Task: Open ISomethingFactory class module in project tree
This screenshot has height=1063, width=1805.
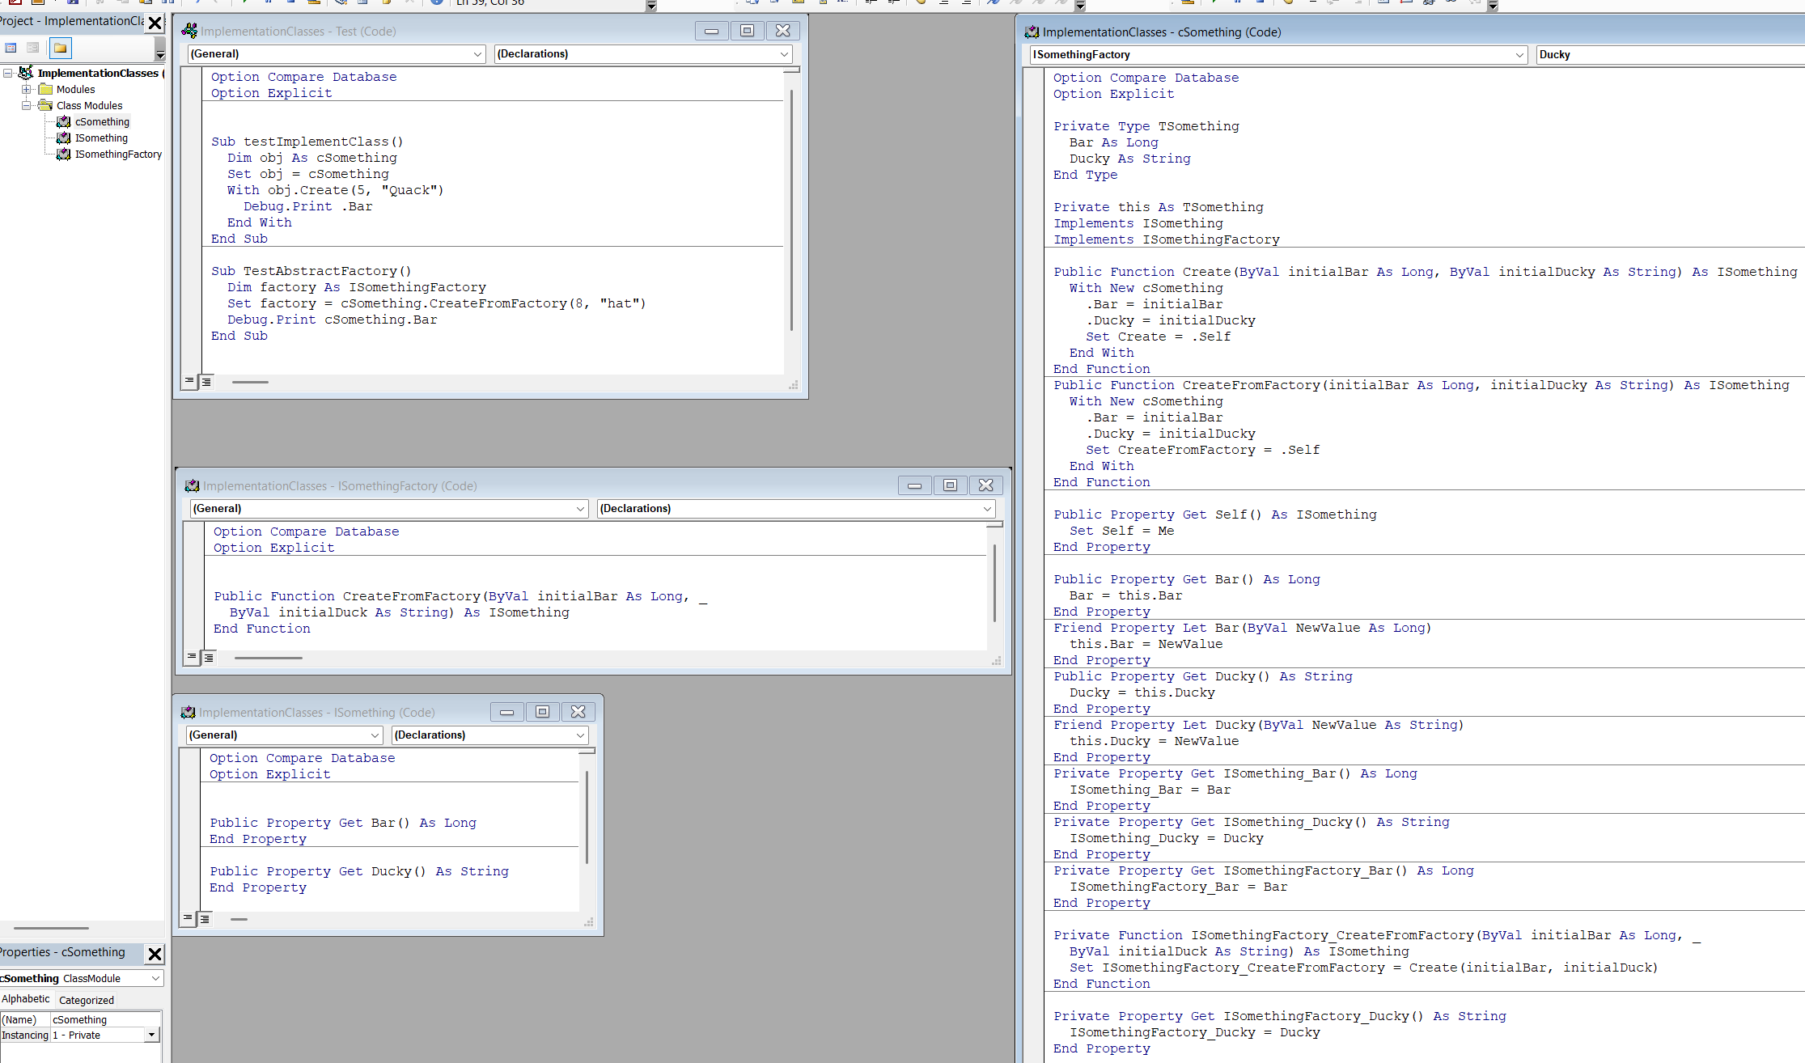Action: (x=118, y=155)
